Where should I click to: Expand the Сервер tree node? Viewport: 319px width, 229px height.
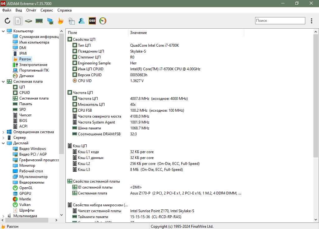(x=3, y=138)
